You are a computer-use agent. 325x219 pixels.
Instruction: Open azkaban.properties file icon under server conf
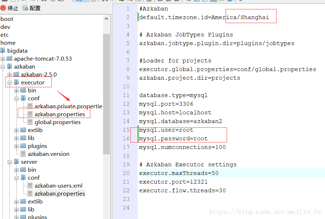click(30, 193)
